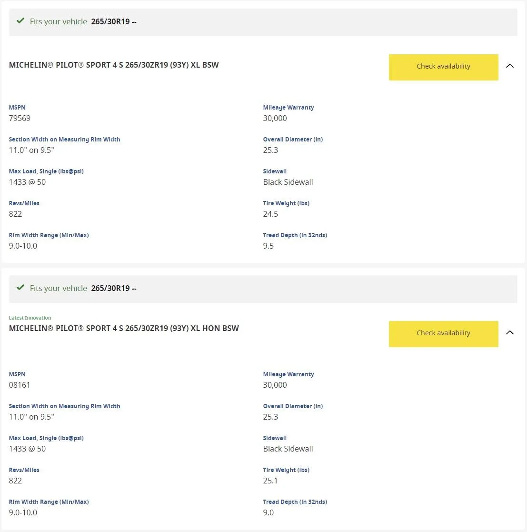Select the tire weight value 24.5

coord(270,214)
